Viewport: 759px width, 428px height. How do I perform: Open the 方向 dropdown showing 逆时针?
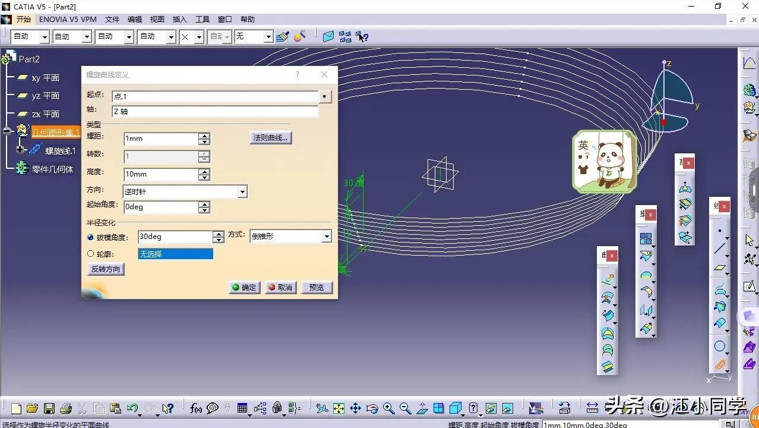tap(242, 192)
